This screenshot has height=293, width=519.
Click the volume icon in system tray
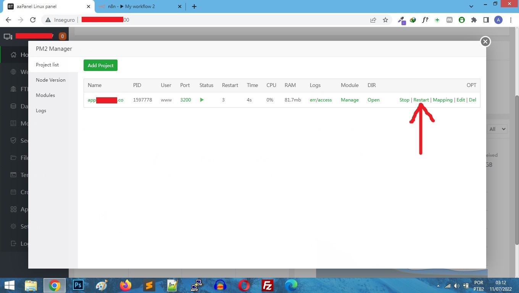(x=456, y=286)
